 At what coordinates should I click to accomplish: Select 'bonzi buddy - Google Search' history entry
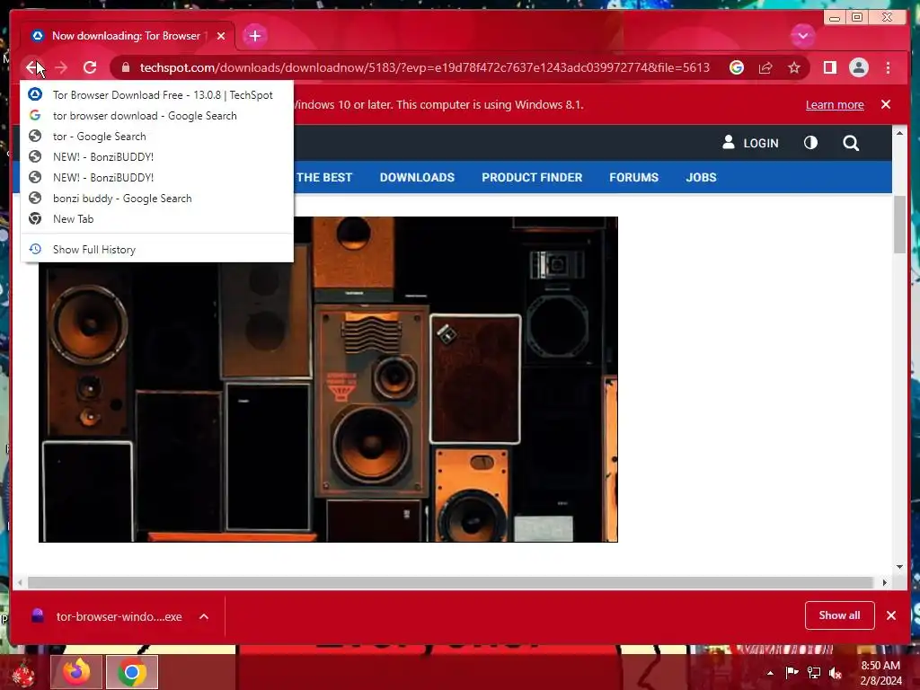(156, 199)
